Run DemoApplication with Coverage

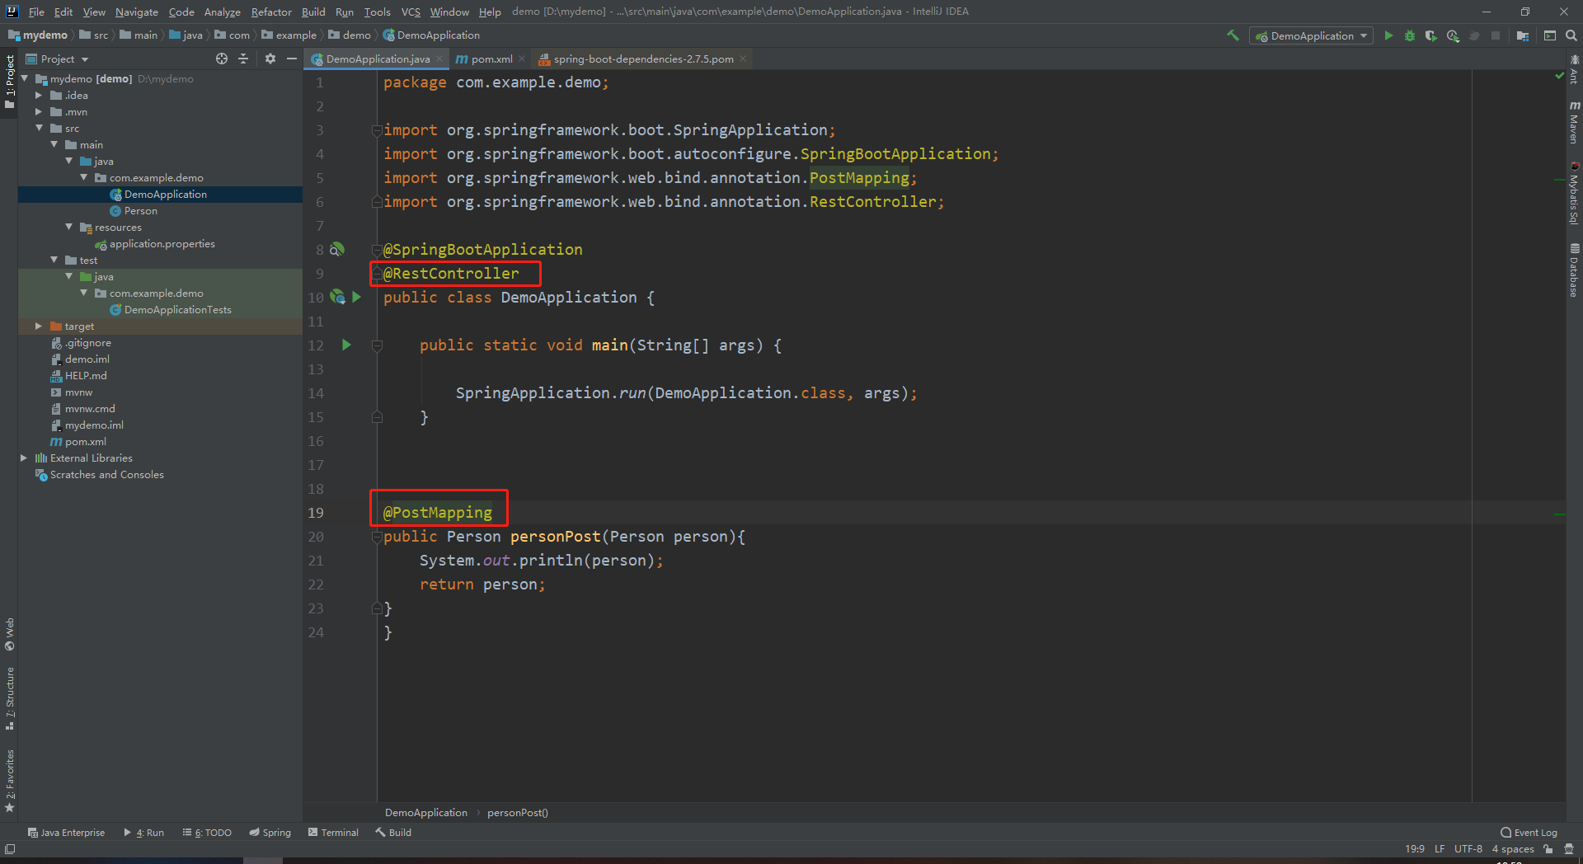coord(1430,35)
